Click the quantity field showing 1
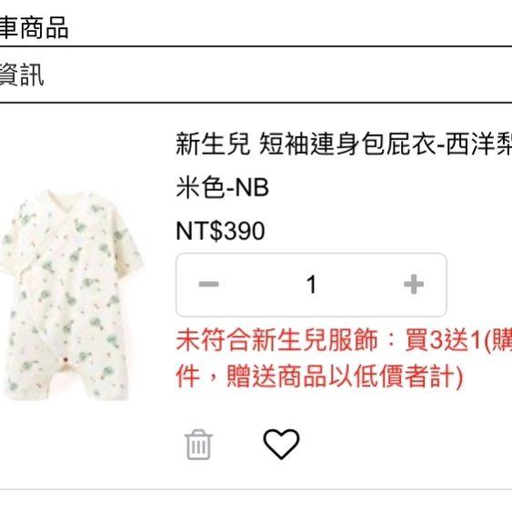 (311, 285)
